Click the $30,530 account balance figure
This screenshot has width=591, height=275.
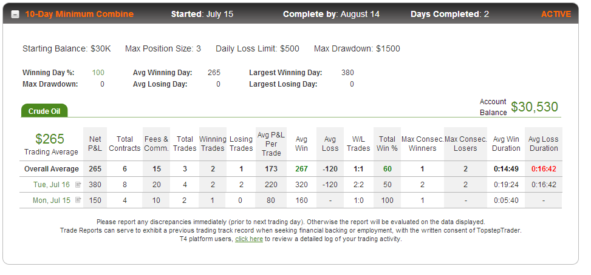pos(535,107)
